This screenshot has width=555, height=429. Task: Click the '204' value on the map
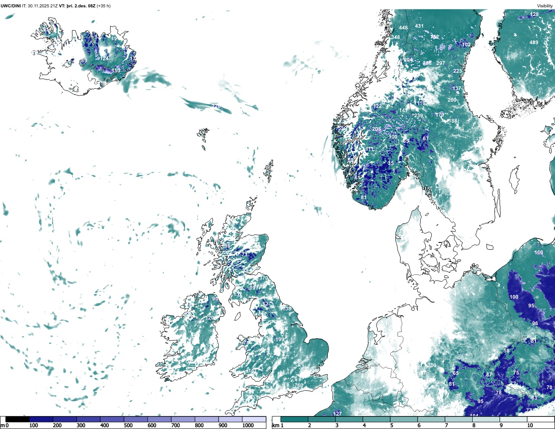(408, 60)
